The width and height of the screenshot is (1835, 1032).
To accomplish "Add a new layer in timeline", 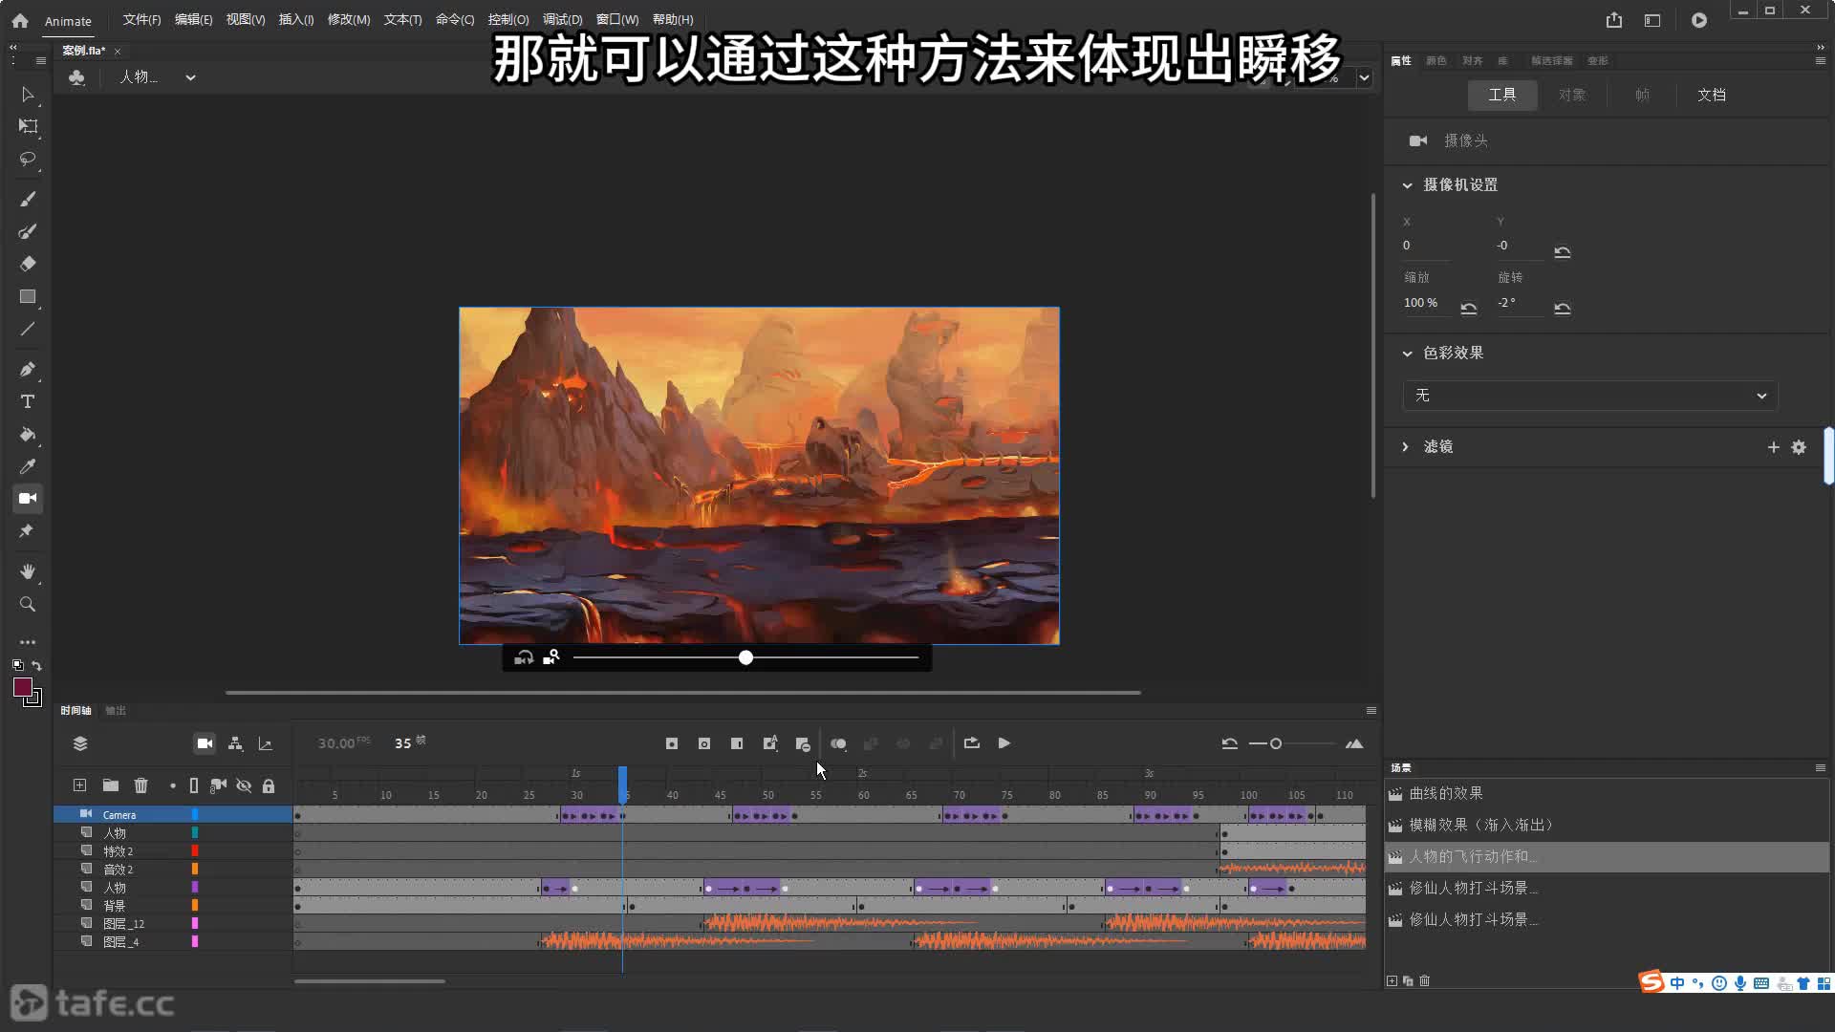I will (x=79, y=785).
